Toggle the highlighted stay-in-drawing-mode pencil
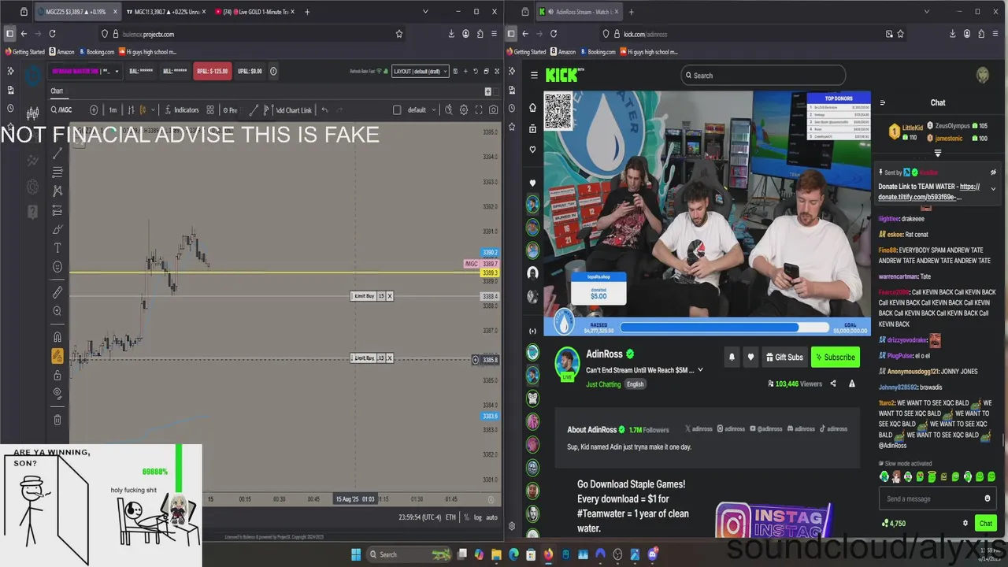Screen dimensions: 1008x567 (57, 356)
